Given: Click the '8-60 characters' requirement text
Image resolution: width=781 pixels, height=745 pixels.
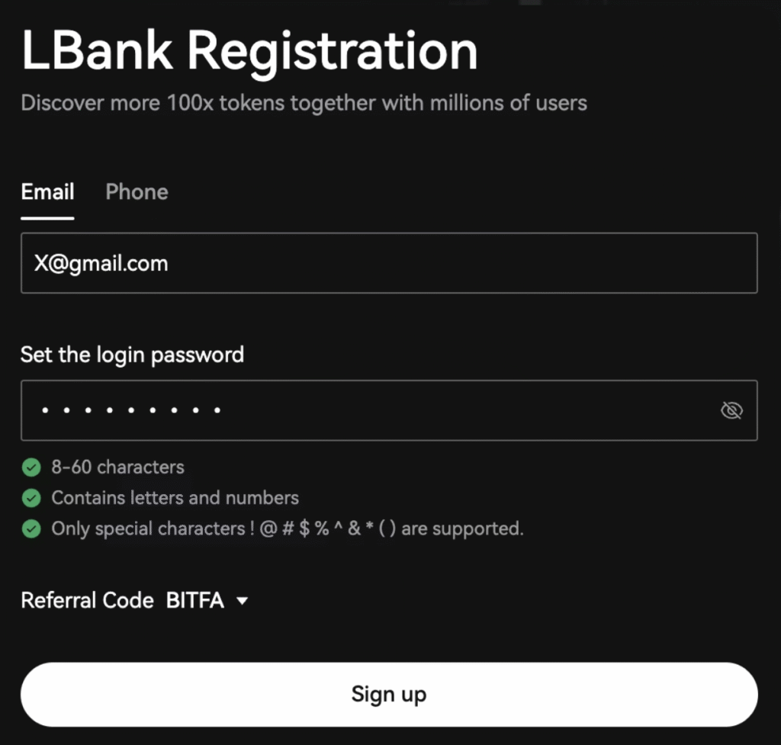Looking at the screenshot, I should (117, 467).
